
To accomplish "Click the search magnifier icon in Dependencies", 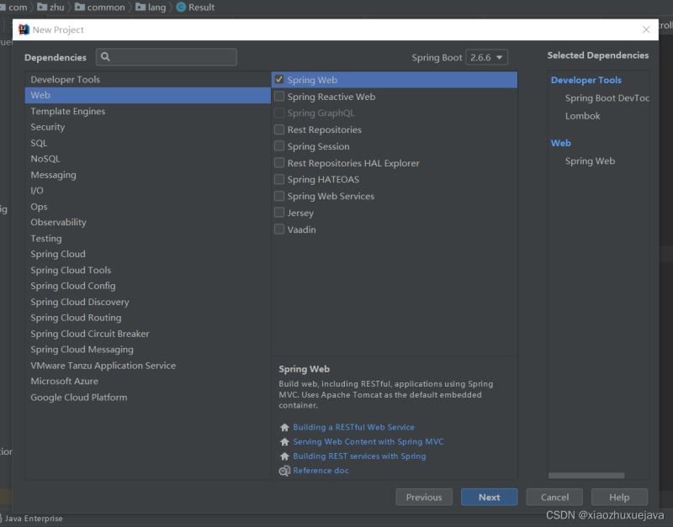I will click(105, 57).
